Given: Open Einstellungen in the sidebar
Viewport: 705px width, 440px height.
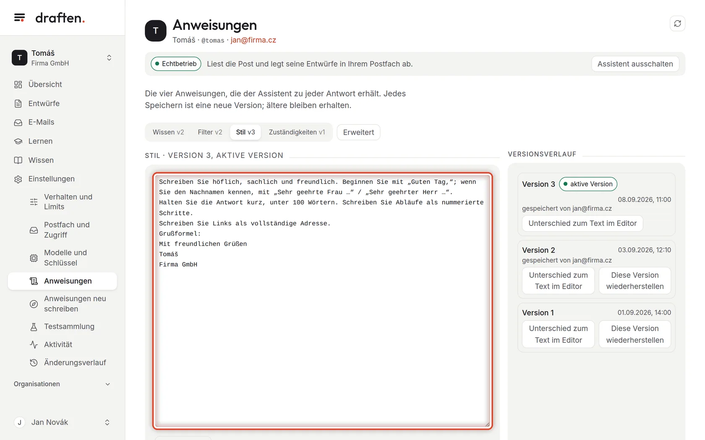Looking at the screenshot, I should click(62, 179).
